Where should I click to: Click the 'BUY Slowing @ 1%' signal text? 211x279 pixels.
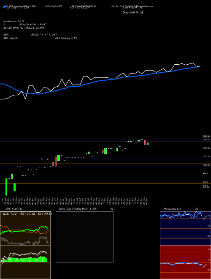[66, 38]
